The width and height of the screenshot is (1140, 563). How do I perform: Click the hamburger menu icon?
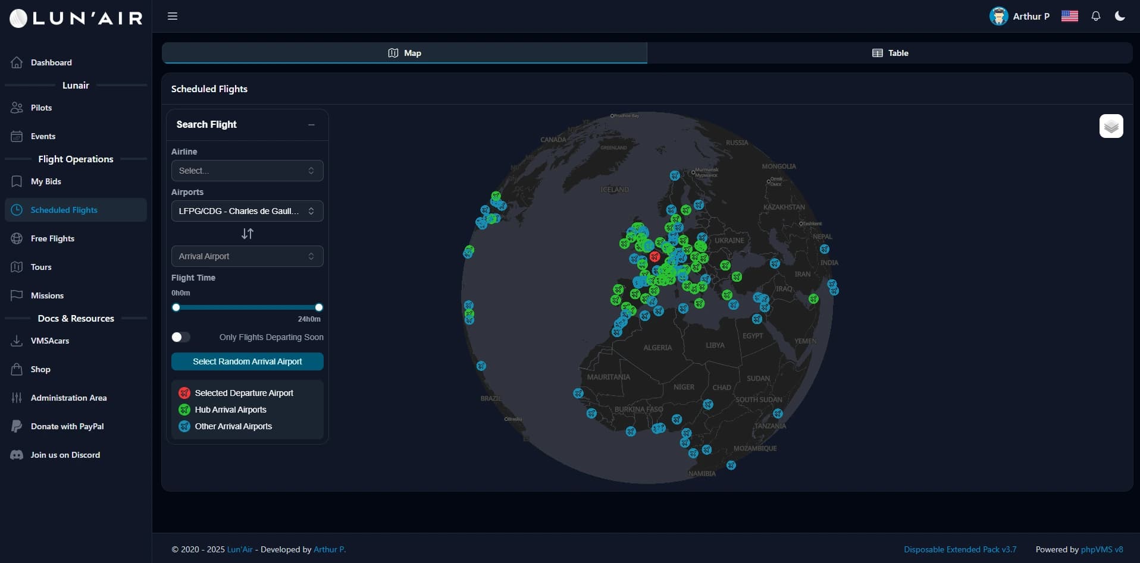pyautogui.click(x=173, y=16)
